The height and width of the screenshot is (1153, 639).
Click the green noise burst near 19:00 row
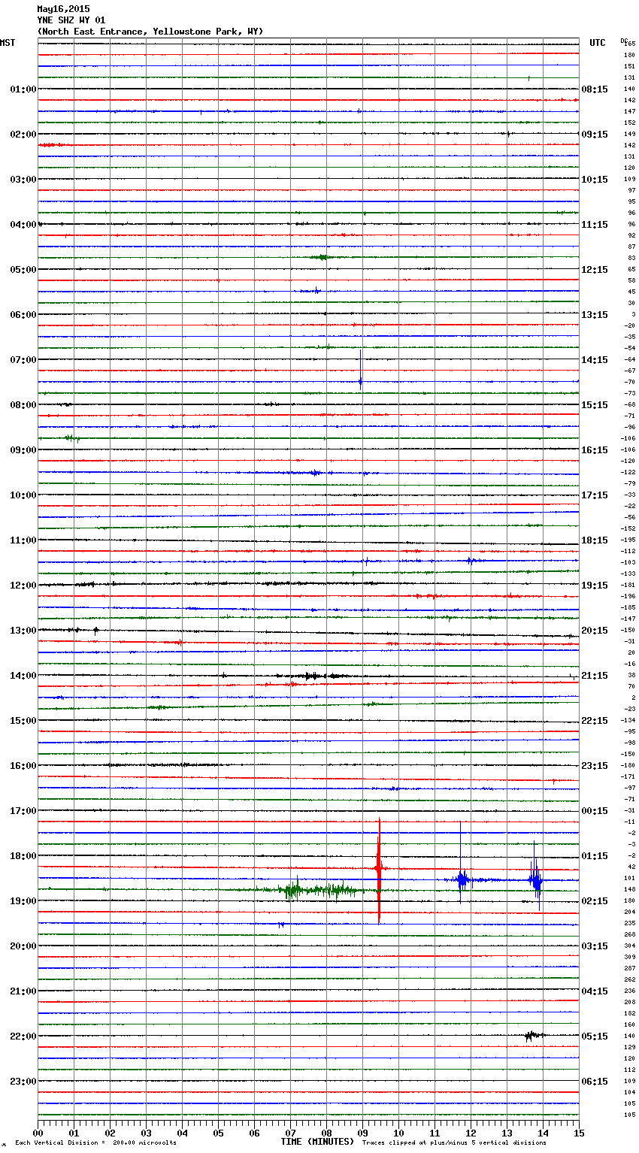pos(319,891)
